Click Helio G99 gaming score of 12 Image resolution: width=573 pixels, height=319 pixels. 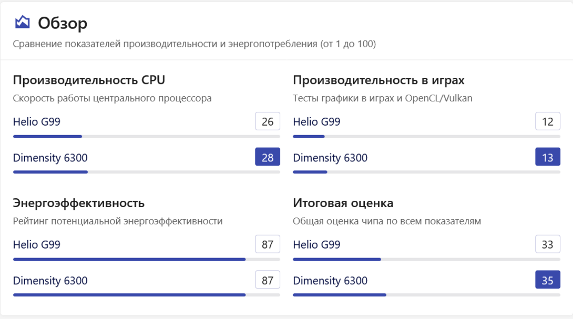click(x=547, y=121)
